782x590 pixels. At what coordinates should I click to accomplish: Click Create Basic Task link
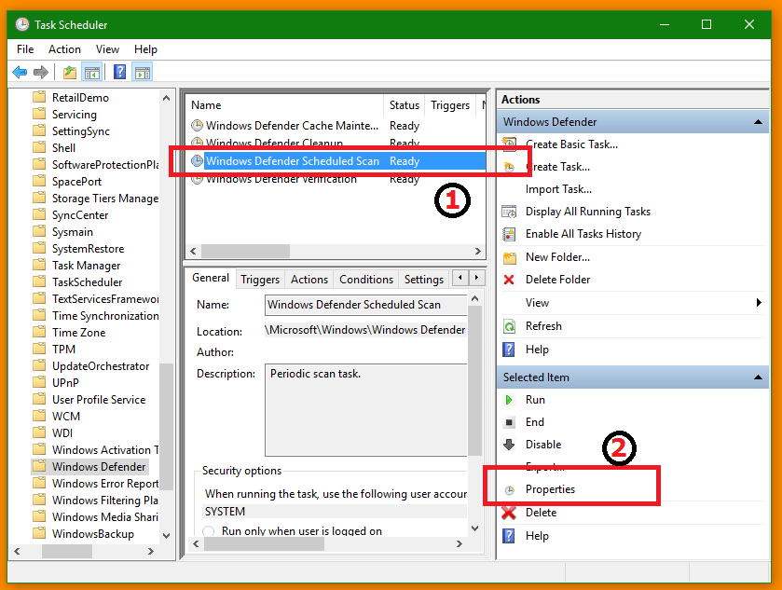[x=570, y=144]
